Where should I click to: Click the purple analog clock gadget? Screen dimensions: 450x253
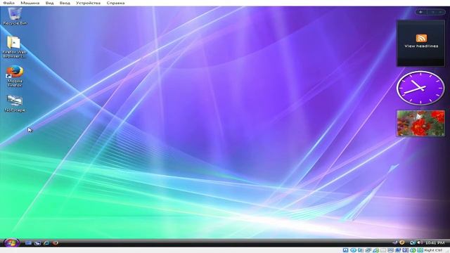(x=420, y=88)
